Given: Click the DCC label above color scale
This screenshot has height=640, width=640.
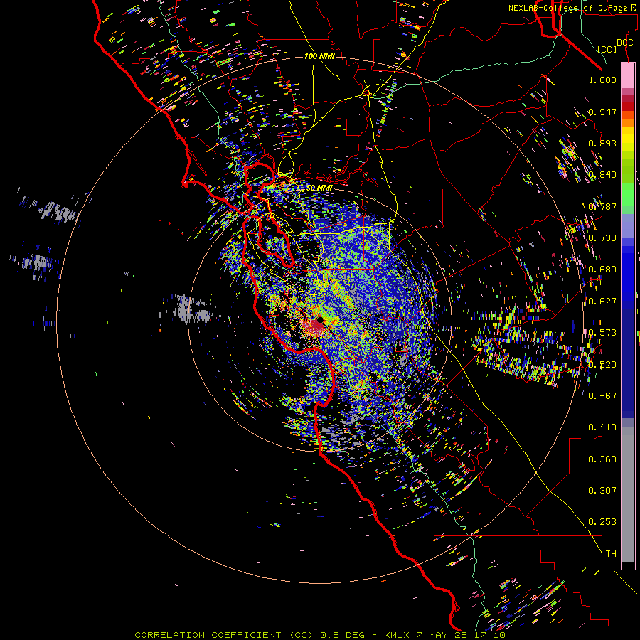Looking at the screenshot, I should [x=624, y=43].
